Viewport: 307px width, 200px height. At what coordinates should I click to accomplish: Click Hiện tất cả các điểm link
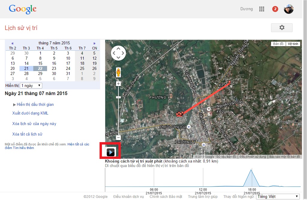click(x=78, y=144)
